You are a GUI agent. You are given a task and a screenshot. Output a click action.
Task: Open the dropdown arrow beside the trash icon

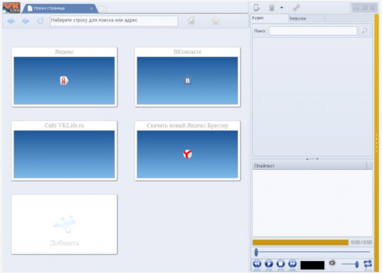[282, 8]
